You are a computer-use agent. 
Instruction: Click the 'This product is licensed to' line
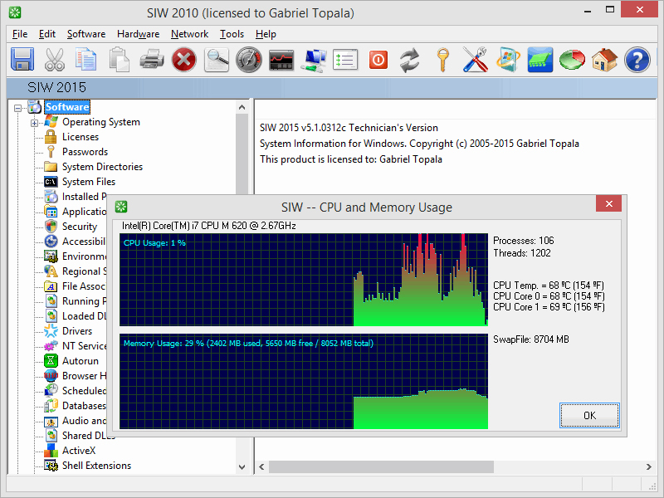coord(350,159)
